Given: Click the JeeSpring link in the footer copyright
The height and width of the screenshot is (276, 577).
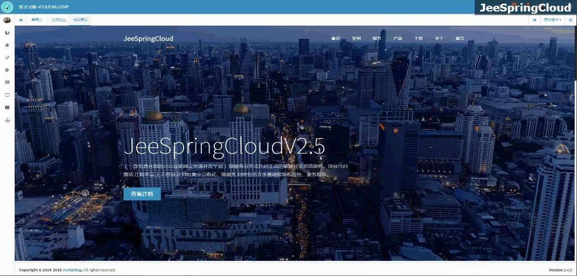Looking at the screenshot, I should tap(72, 270).
